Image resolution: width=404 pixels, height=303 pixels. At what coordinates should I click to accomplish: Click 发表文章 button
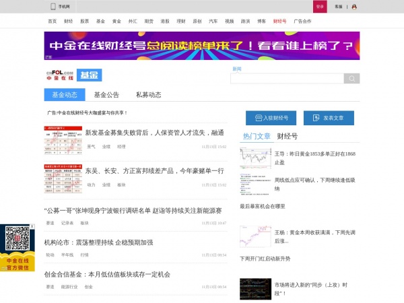(329, 118)
